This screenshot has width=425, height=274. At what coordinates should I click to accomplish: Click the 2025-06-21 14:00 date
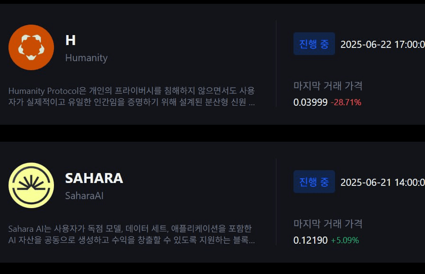[x=382, y=182]
